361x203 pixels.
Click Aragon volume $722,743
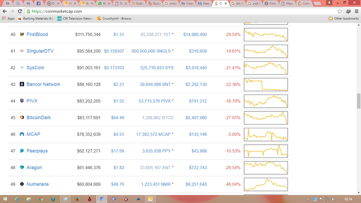[x=198, y=168]
